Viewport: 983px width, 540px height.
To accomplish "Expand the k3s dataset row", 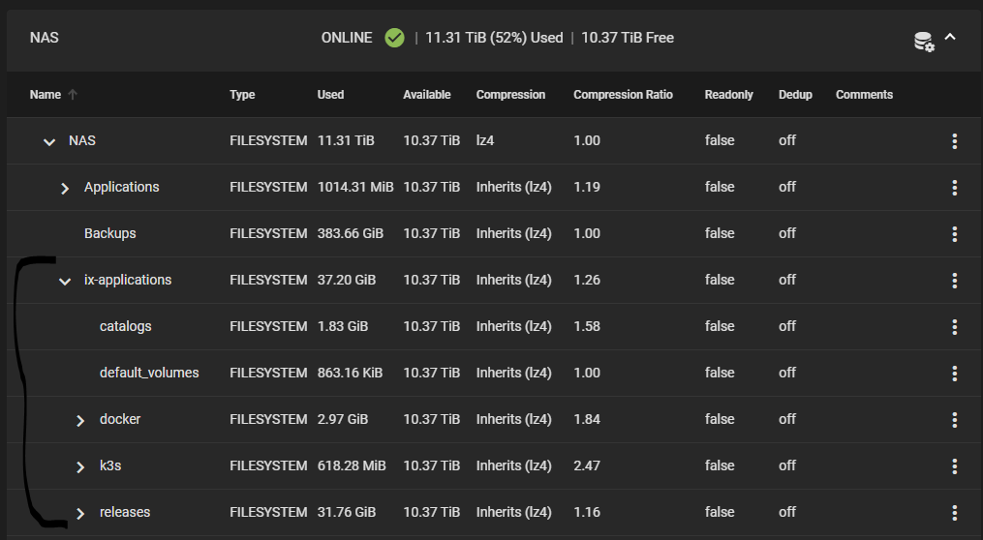I will point(80,466).
